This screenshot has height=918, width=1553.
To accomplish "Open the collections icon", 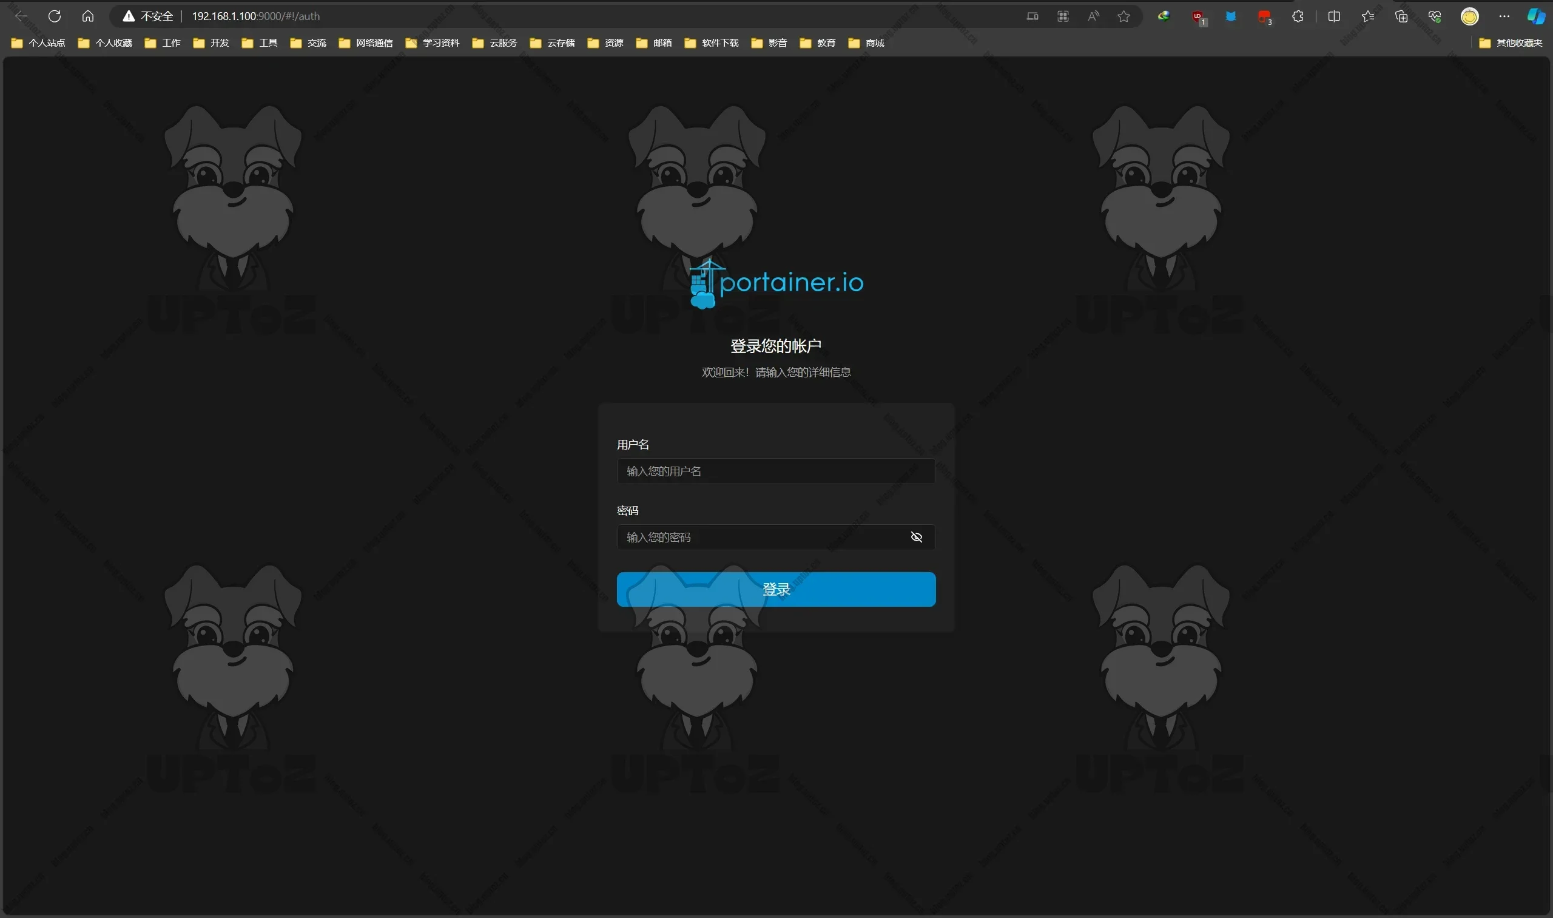I will tap(1401, 16).
